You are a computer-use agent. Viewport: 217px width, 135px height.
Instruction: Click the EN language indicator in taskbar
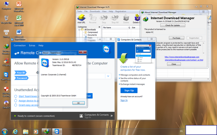tap(181, 131)
